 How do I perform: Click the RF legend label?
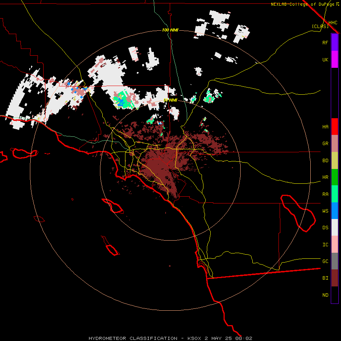point(325,42)
